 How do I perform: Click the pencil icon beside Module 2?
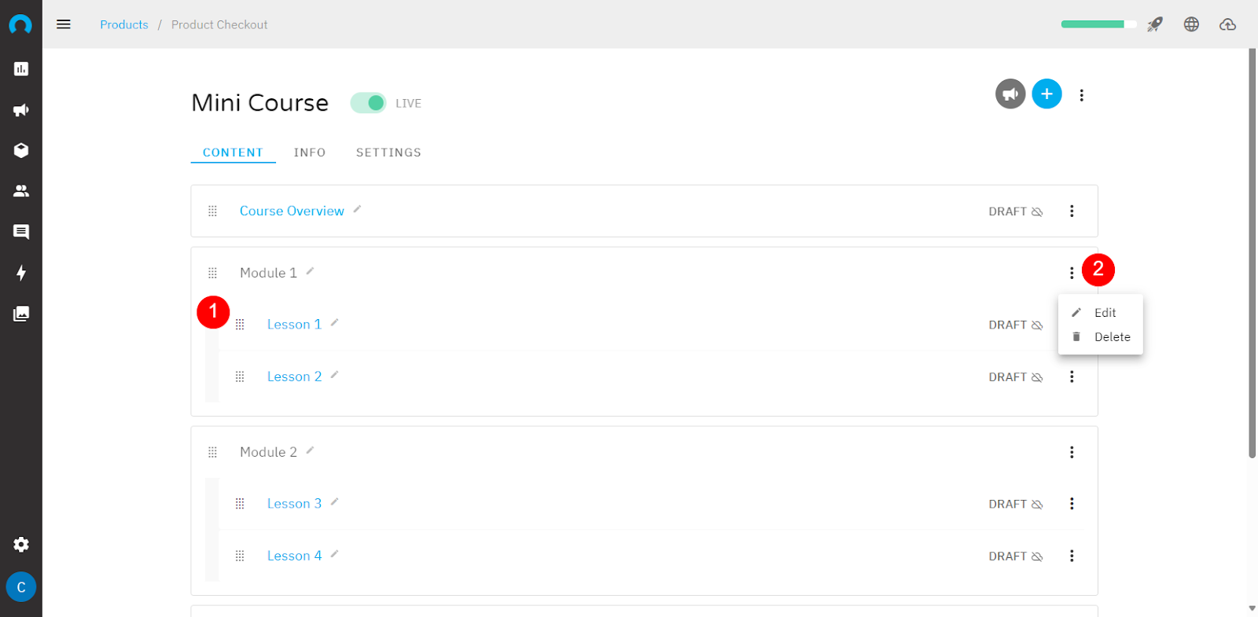coord(310,450)
